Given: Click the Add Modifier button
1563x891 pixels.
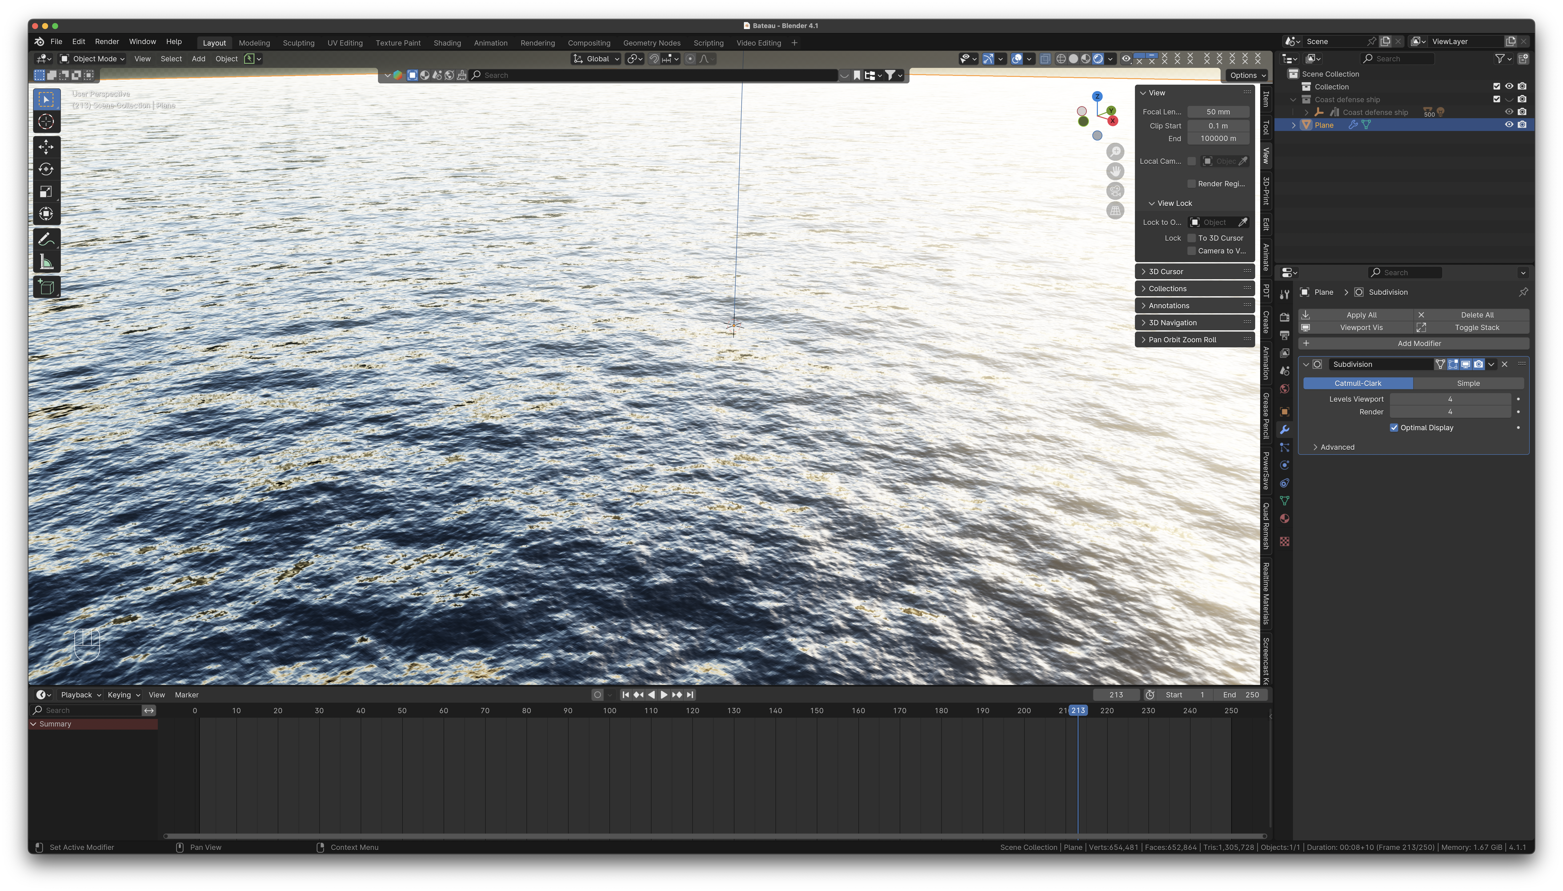Looking at the screenshot, I should 1414,343.
